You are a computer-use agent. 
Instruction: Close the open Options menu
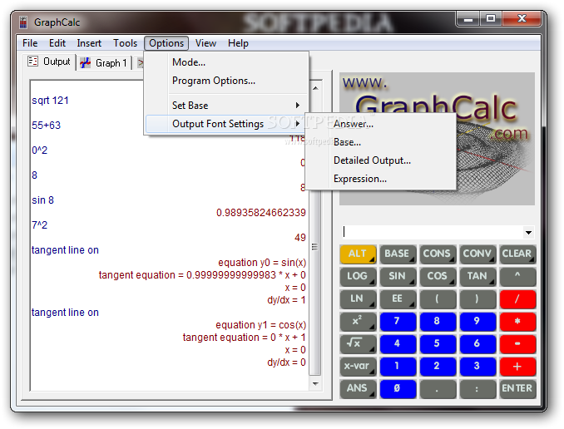(166, 43)
